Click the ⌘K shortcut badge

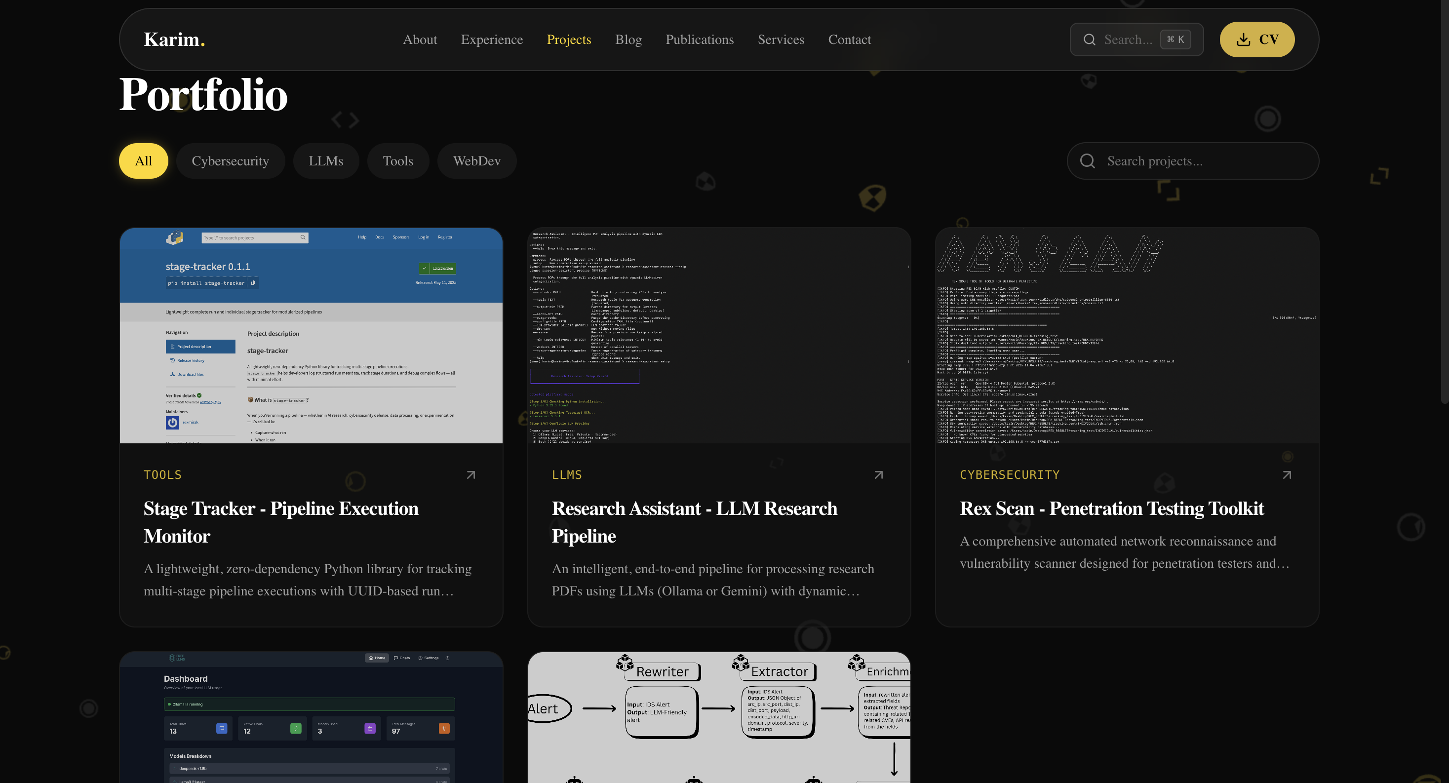1175,39
